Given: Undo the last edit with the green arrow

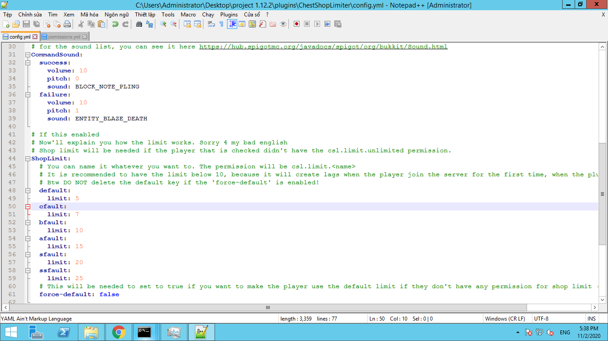Looking at the screenshot, I should click(x=115, y=24).
